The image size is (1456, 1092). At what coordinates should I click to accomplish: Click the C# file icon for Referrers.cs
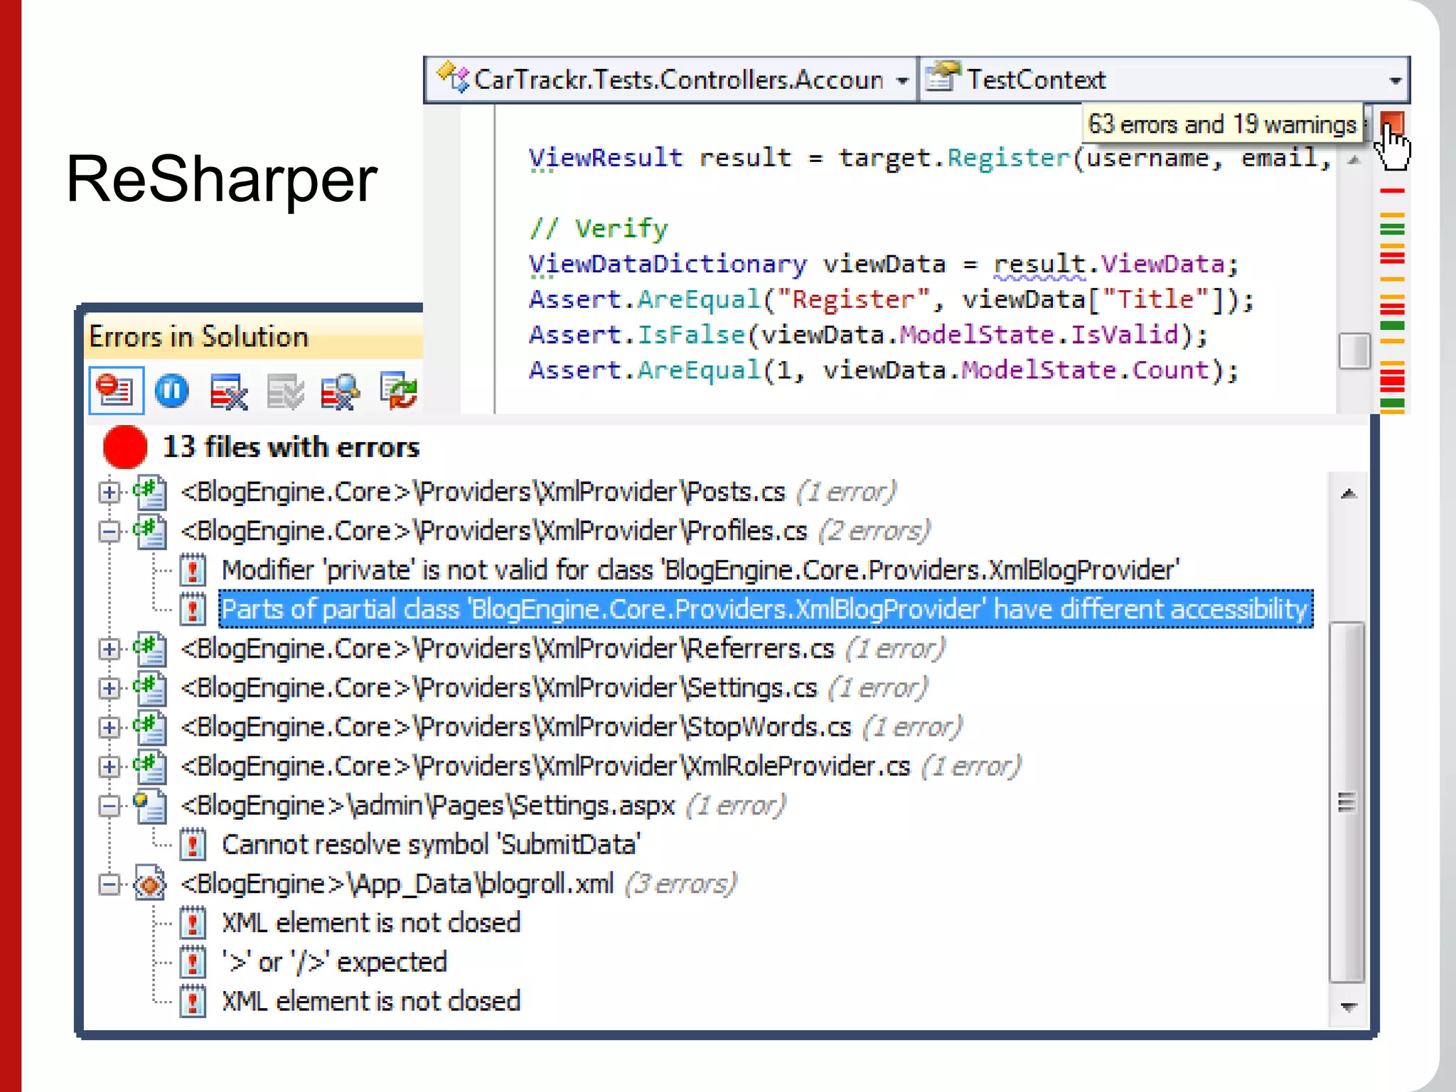(150, 648)
